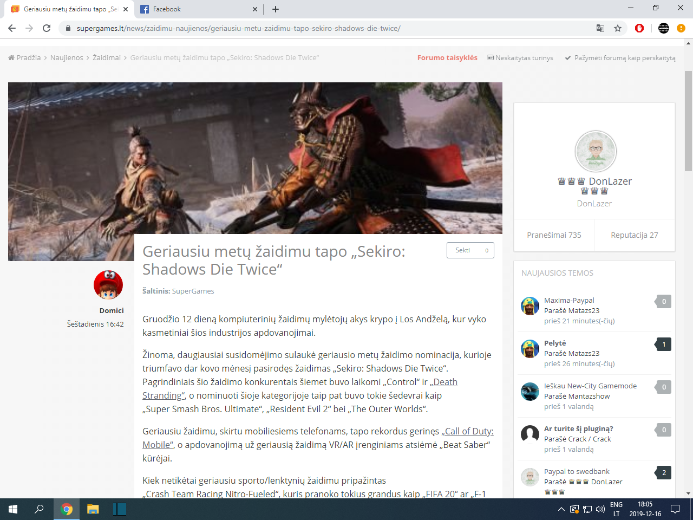
Task: Go back with the browser back arrow
Action: coord(12,28)
